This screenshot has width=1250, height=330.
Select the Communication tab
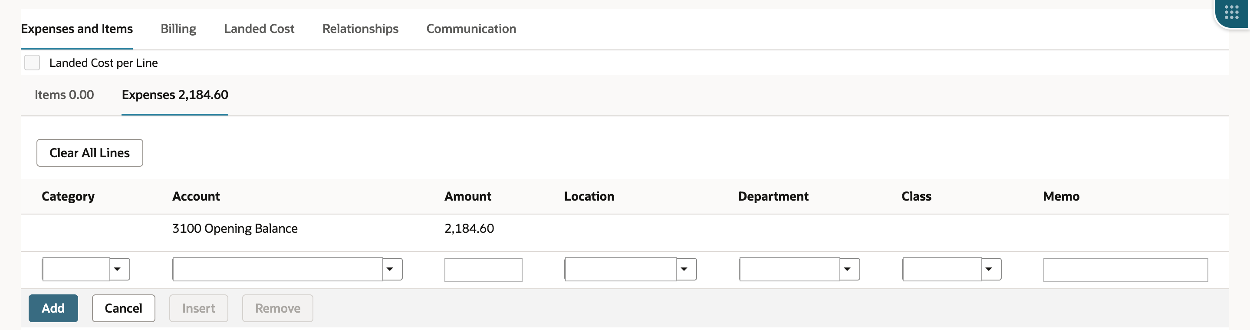pos(471,29)
